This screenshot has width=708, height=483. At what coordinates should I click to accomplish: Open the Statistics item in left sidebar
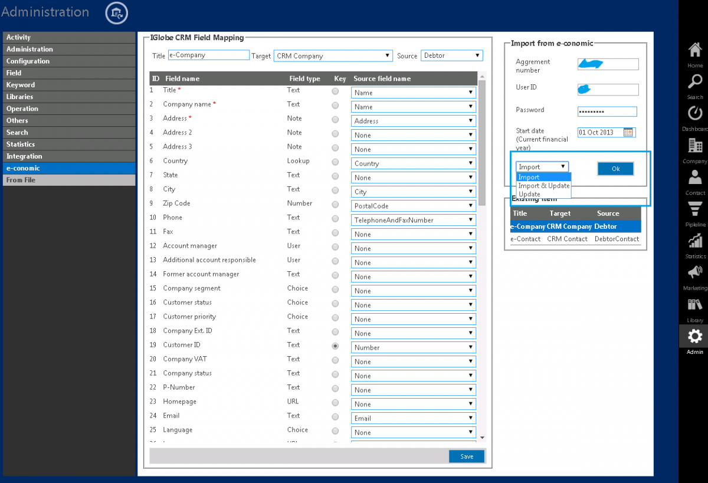point(69,144)
